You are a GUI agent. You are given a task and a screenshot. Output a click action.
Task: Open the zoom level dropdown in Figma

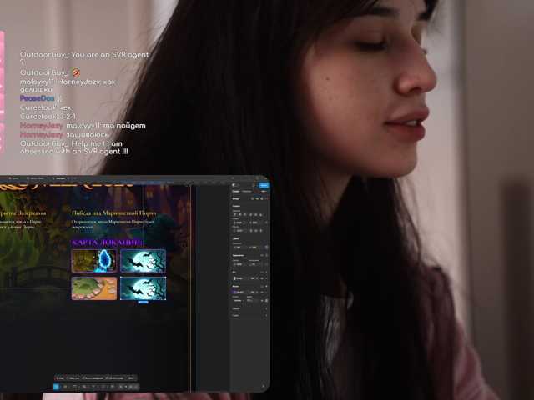coord(264,191)
